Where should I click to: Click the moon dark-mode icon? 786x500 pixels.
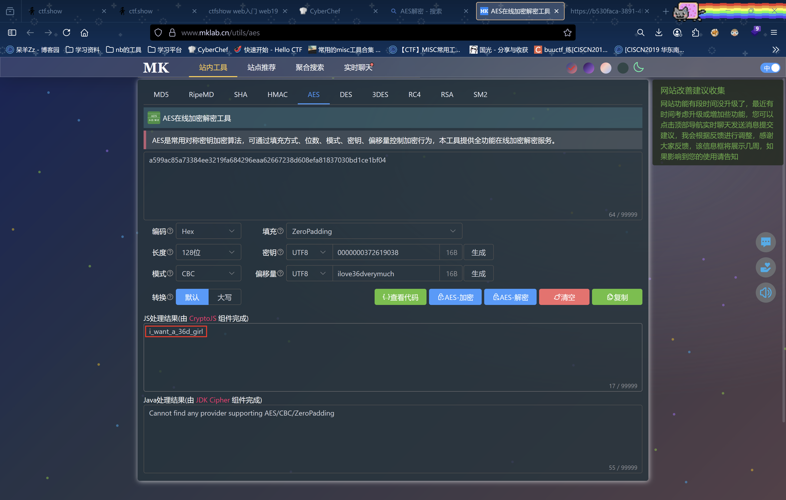[638, 68]
